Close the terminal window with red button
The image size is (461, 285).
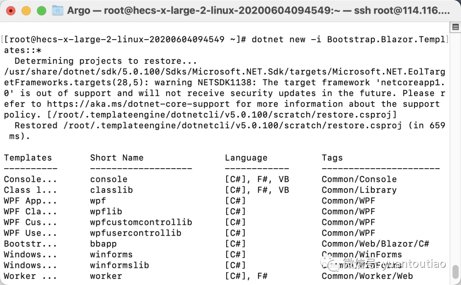(x=11, y=11)
